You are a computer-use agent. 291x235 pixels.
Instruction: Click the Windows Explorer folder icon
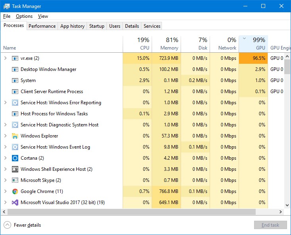[15, 136]
